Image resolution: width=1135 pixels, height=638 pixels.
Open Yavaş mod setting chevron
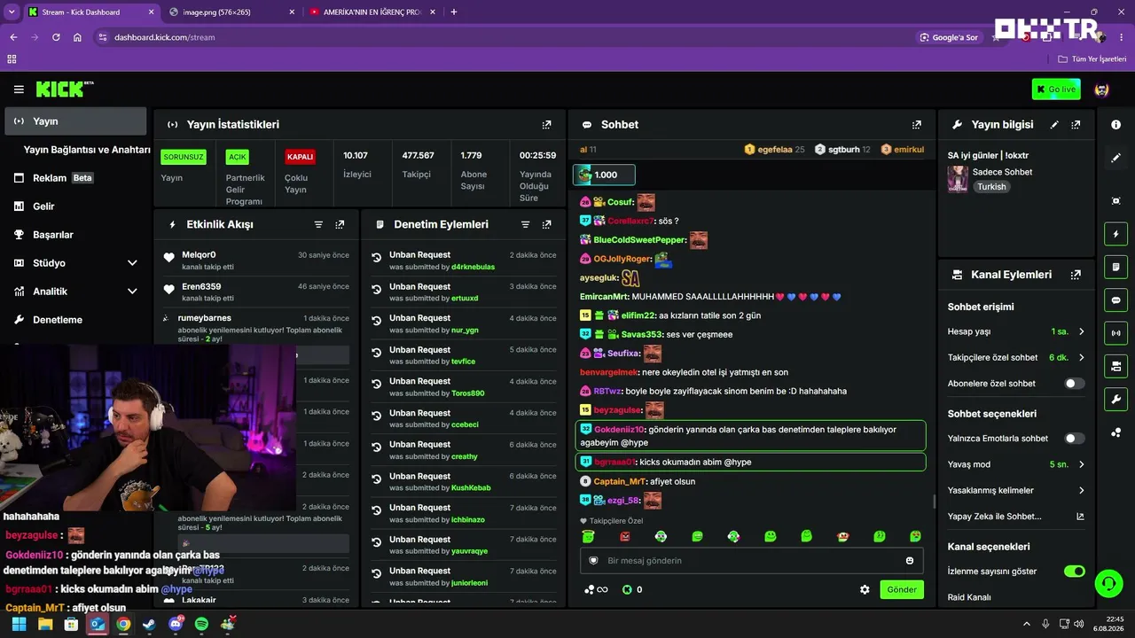coord(1082,464)
